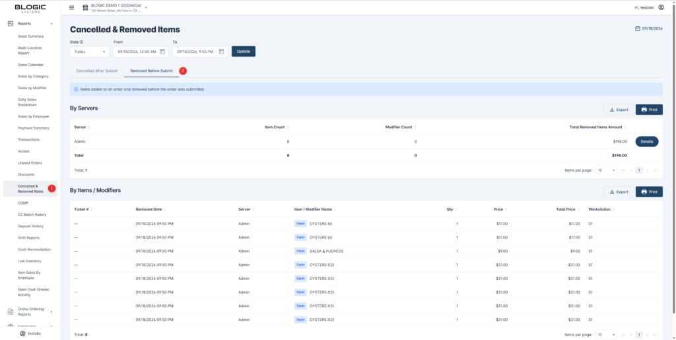
Task: Sort by the Item Count column icon
Action: (x=288, y=127)
